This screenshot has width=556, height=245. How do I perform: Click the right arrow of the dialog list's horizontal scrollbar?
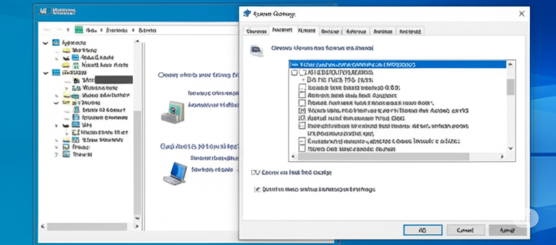(502, 156)
